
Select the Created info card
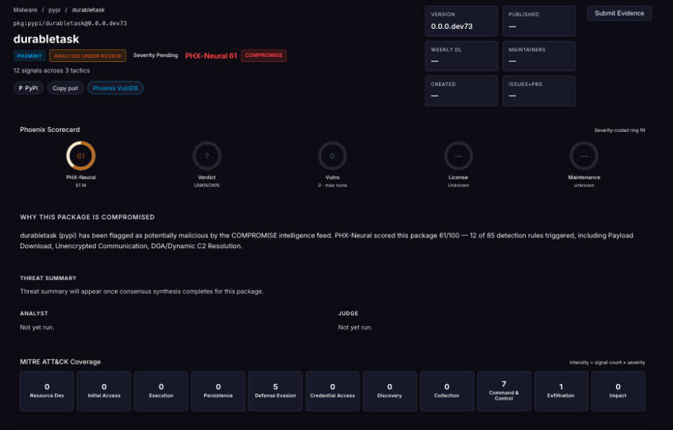461,91
